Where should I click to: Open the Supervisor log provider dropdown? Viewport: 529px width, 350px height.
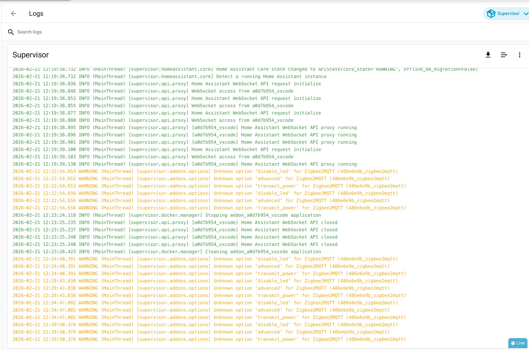[x=508, y=13]
